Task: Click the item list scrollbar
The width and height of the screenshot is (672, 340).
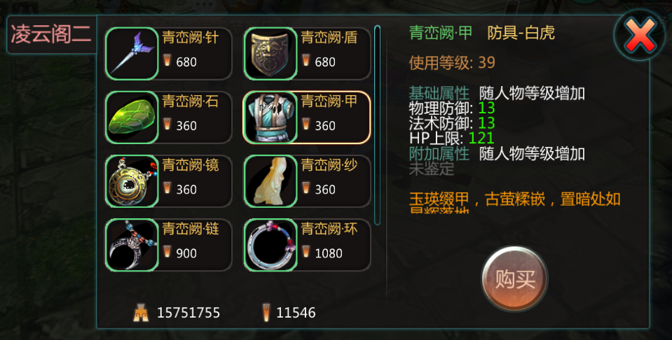Action: 377,125
